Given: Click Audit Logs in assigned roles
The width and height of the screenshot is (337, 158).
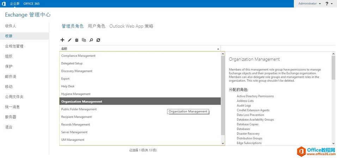Looking at the screenshot, I should pyautogui.click(x=244, y=106).
